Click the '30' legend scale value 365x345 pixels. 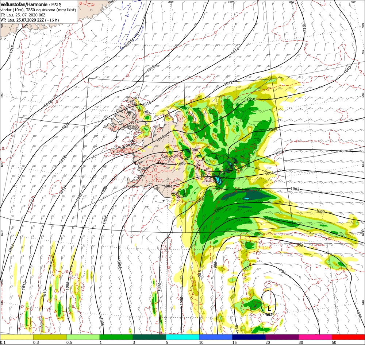[301, 342]
